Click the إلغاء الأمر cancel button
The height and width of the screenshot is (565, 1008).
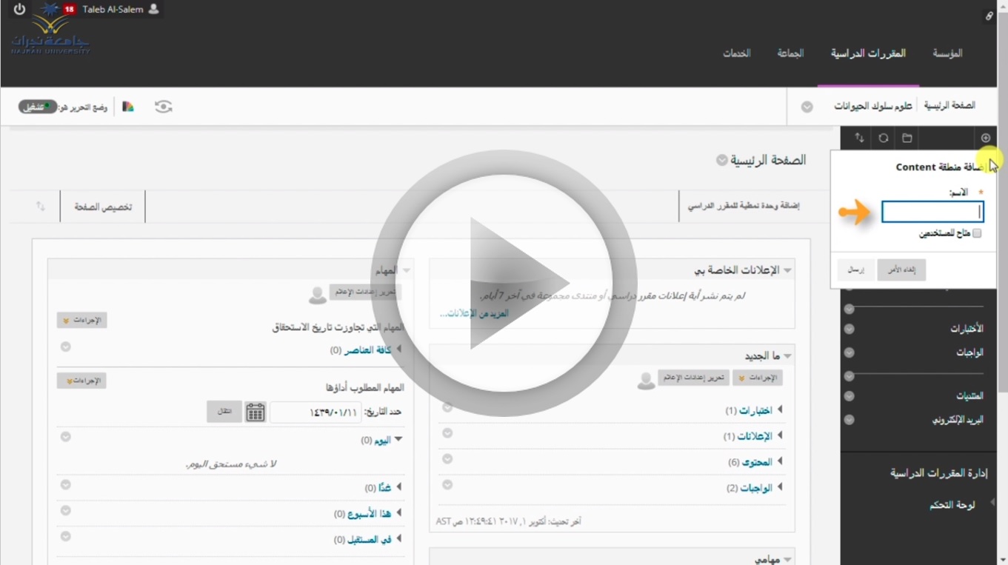pyautogui.click(x=901, y=270)
